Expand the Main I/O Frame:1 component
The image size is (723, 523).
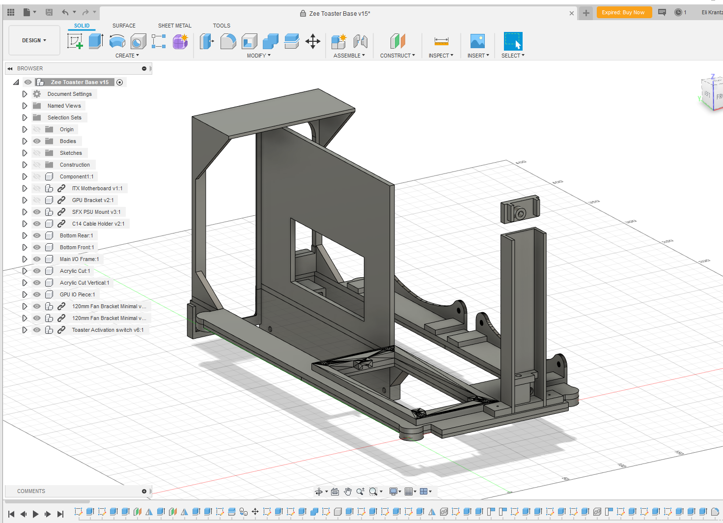(25, 259)
